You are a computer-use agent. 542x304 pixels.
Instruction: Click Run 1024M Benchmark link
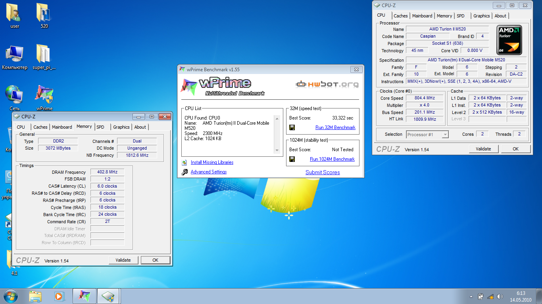[332, 159]
